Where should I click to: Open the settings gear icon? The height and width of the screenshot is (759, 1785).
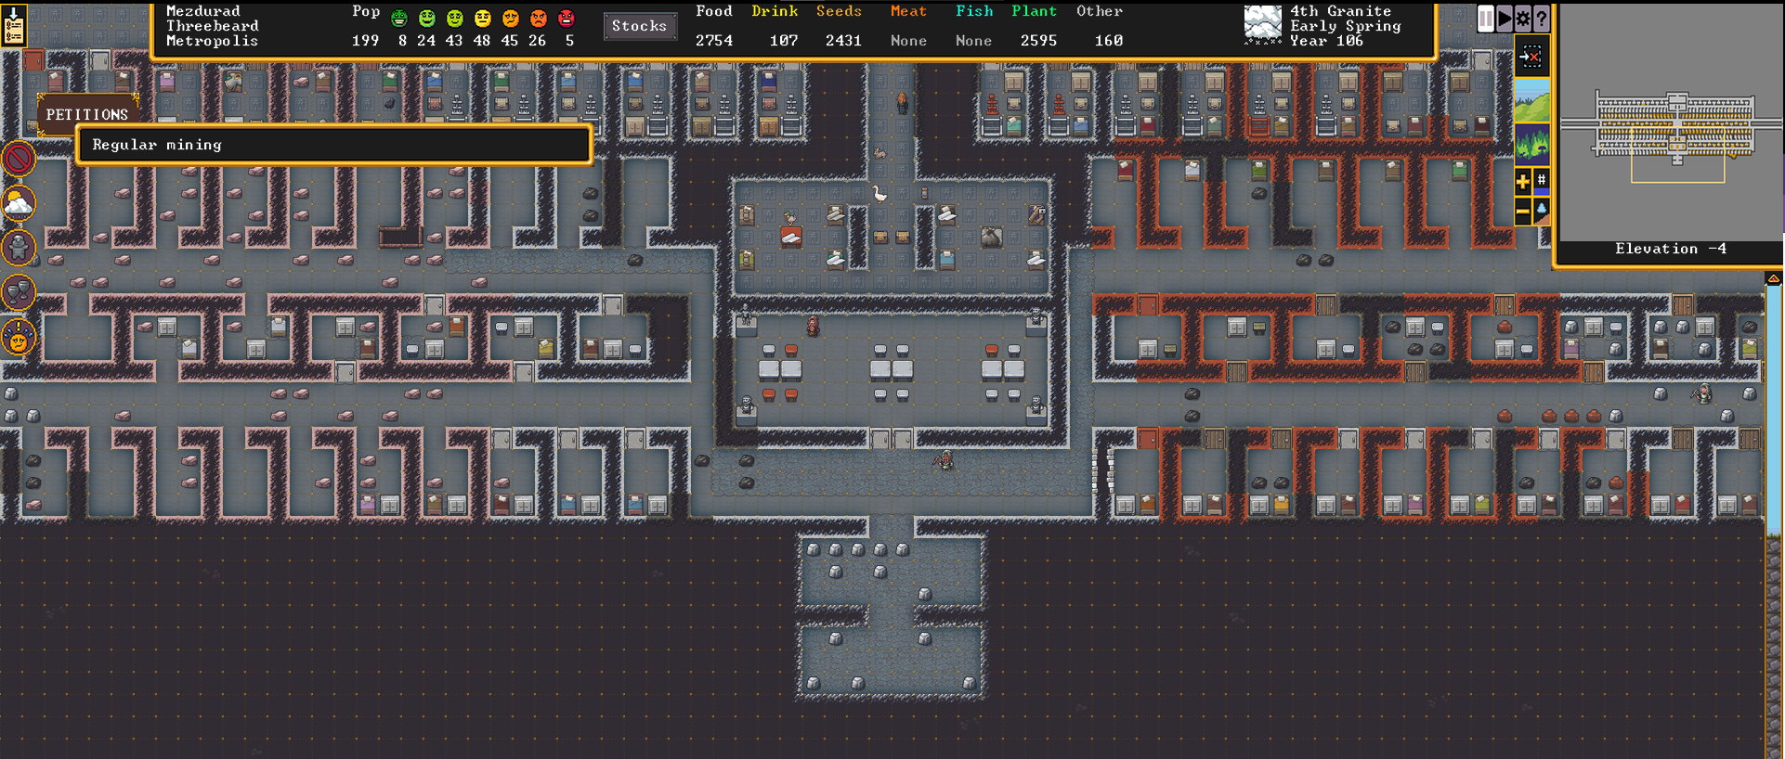(x=1523, y=19)
